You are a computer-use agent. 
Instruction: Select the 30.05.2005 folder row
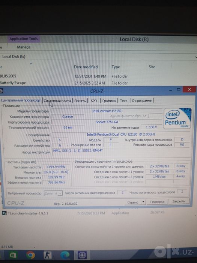click(8, 76)
